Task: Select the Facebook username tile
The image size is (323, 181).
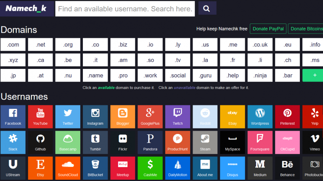Action: point(13,116)
